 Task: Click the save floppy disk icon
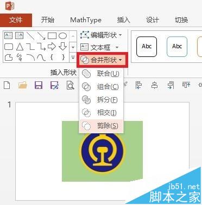click(39, 85)
